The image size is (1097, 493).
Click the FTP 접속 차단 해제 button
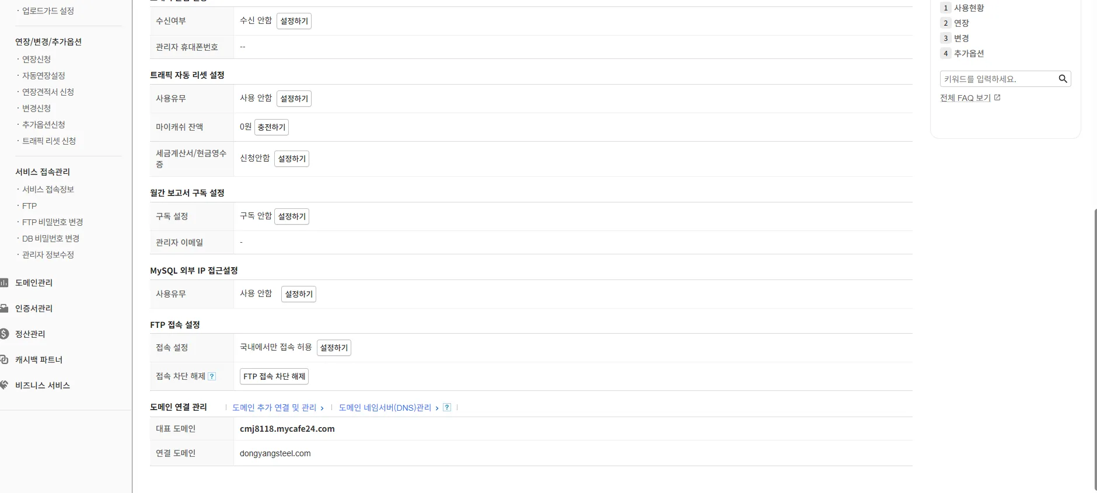pyautogui.click(x=274, y=376)
